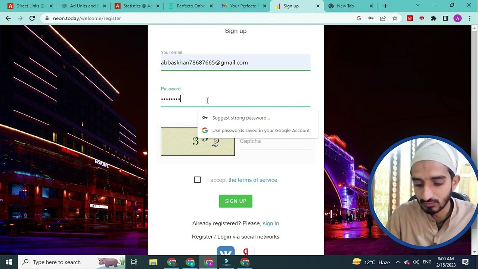Go forward using the browser forward arrow
The width and height of the screenshot is (478, 269).
point(20,18)
